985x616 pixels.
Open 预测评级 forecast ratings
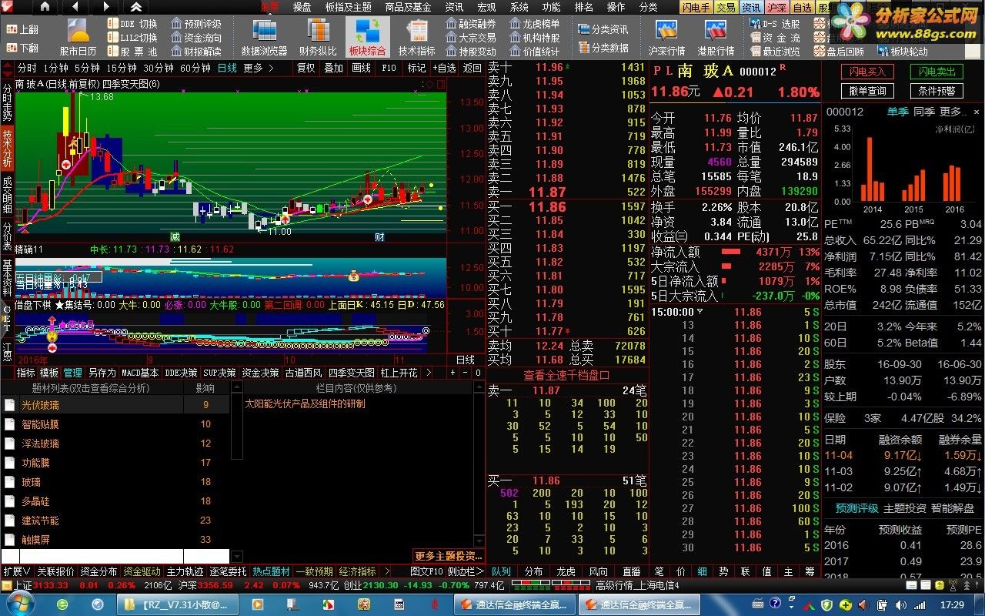coord(196,24)
